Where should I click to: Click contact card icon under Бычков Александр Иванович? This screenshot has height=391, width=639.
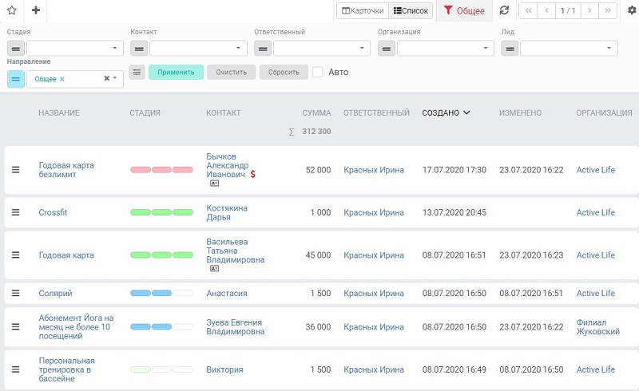coord(214,184)
